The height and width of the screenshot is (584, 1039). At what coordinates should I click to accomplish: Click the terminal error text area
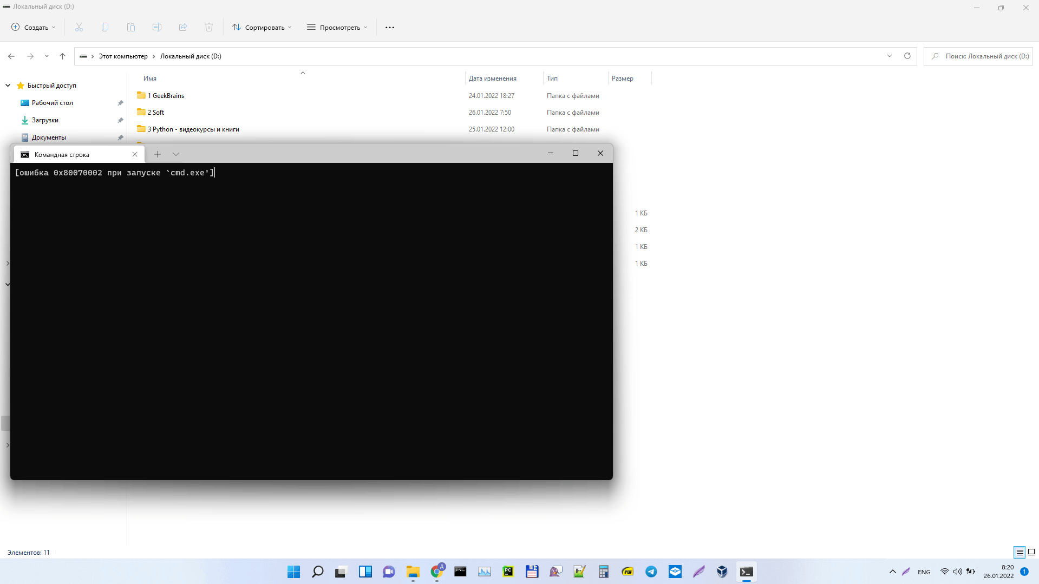(x=115, y=173)
